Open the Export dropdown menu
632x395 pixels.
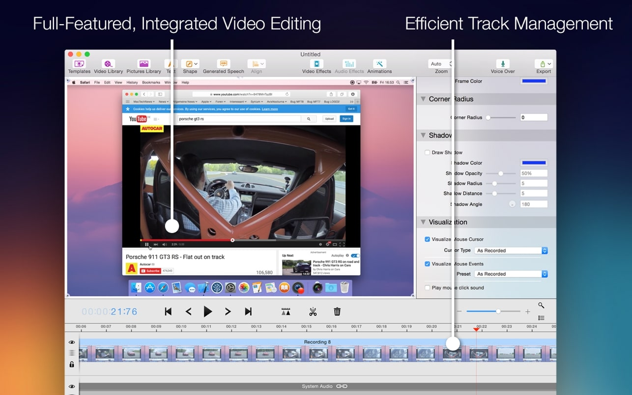pyautogui.click(x=544, y=64)
